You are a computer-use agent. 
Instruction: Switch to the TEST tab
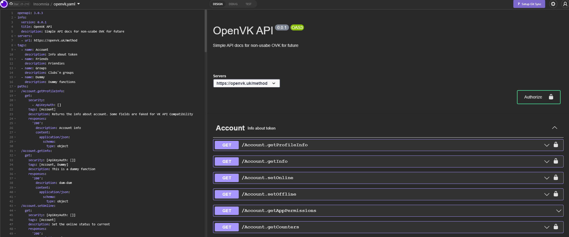click(x=248, y=4)
